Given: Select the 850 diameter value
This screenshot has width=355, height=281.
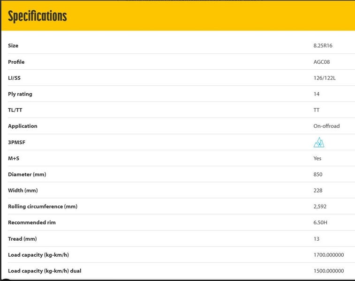Looking at the screenshot, I should pyautogui.click(x=318, y=175).
